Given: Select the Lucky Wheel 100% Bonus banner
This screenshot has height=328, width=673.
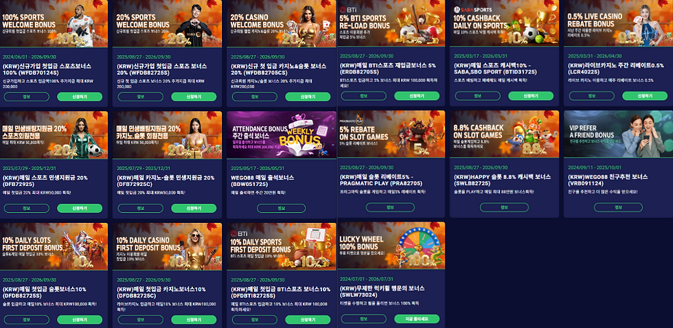Looking at the screenshot, I should click(x=391, y=245).
